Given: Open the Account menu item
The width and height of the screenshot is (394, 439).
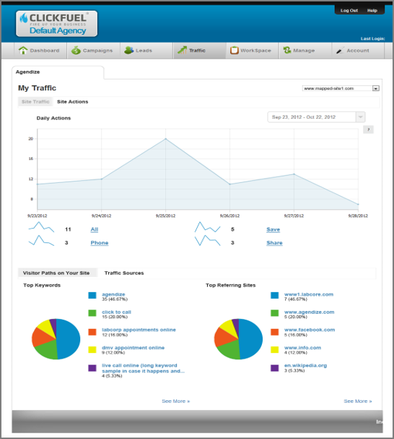Looking at the screenshot, I should tap(358, 51).
